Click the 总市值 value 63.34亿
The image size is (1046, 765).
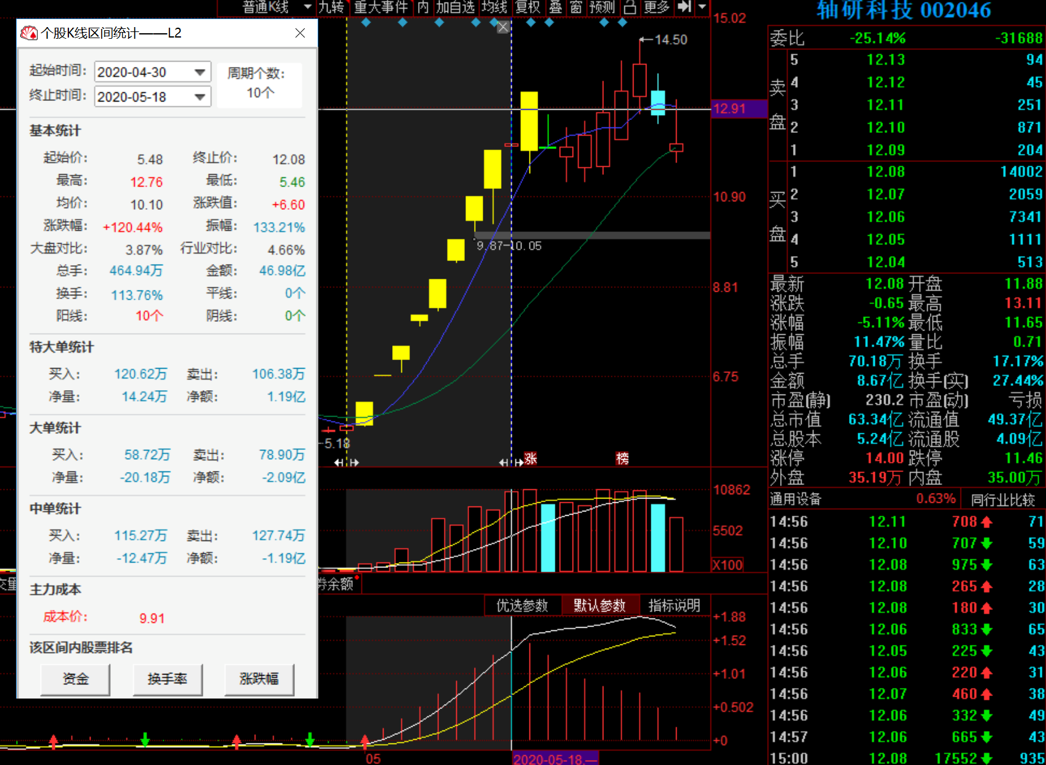click(x=876, y=420)
